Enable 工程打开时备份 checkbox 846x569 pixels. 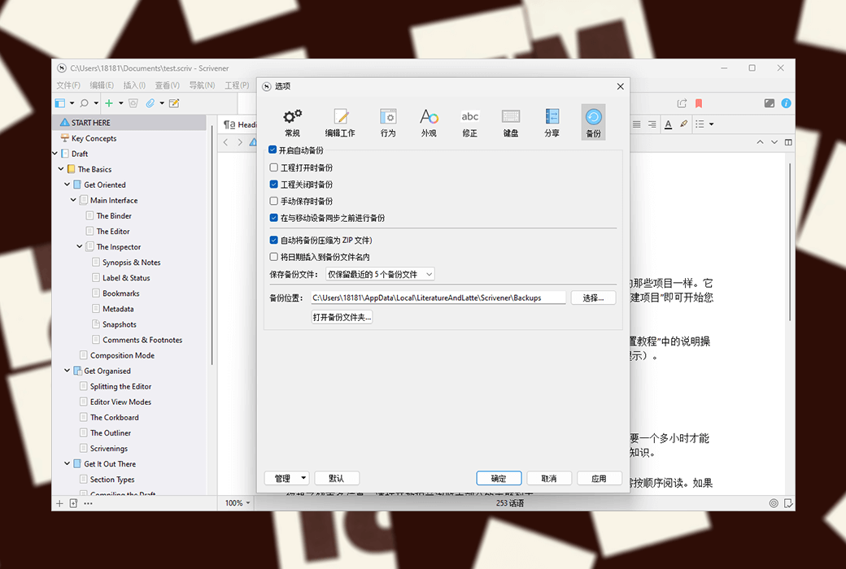pyautogui.click(x=273, y=167)
